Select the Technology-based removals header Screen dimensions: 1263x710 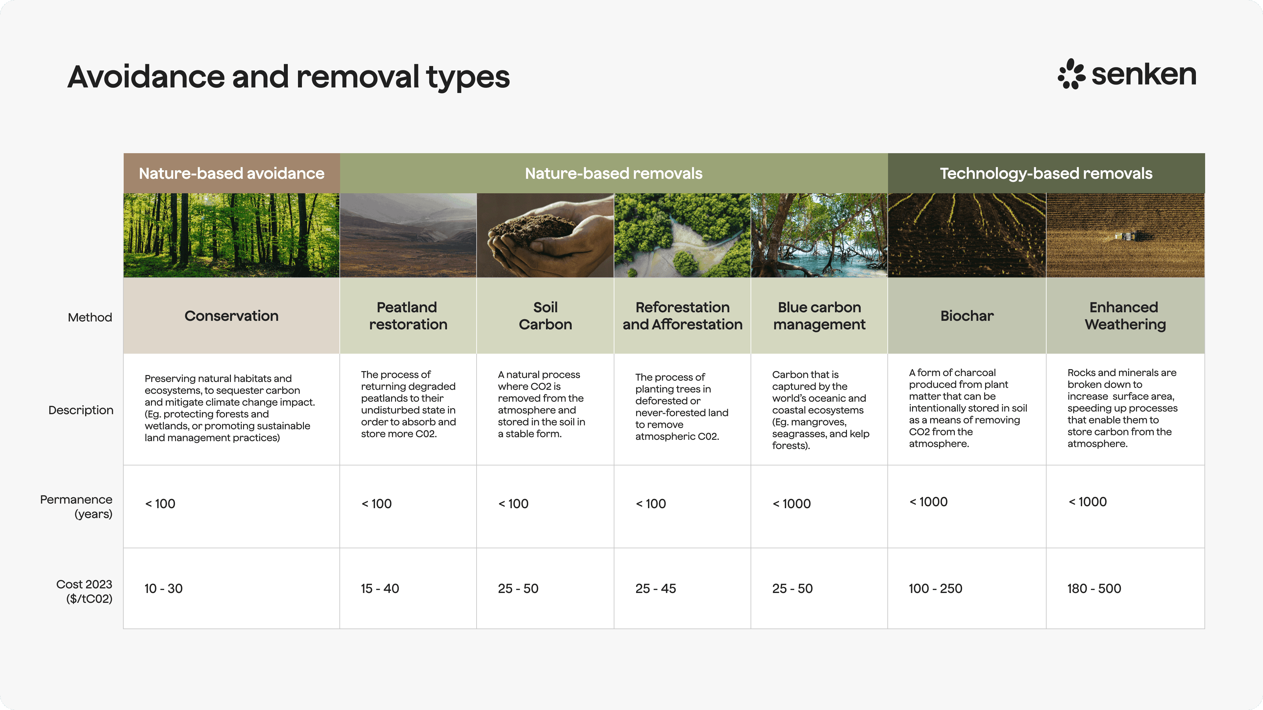(1046, 173)
